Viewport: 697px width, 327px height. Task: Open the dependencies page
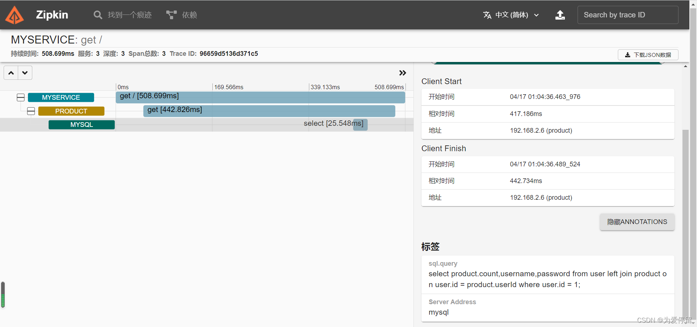pyautogui.click(x=182, y=15)
